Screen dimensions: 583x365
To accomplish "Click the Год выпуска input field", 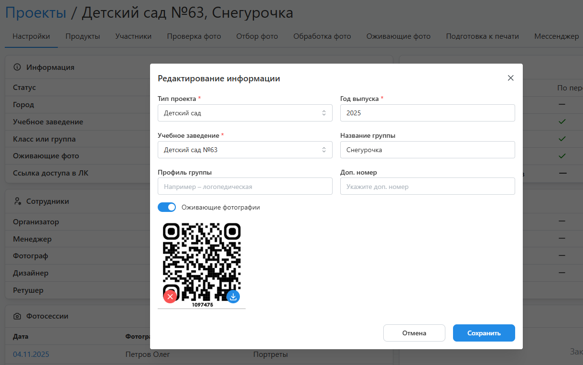I will pos(427,113).
